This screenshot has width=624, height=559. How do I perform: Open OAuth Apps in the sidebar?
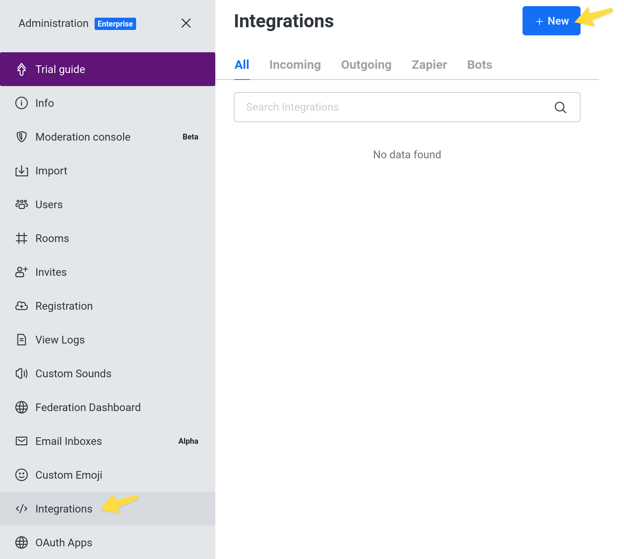tap(64, 542)
